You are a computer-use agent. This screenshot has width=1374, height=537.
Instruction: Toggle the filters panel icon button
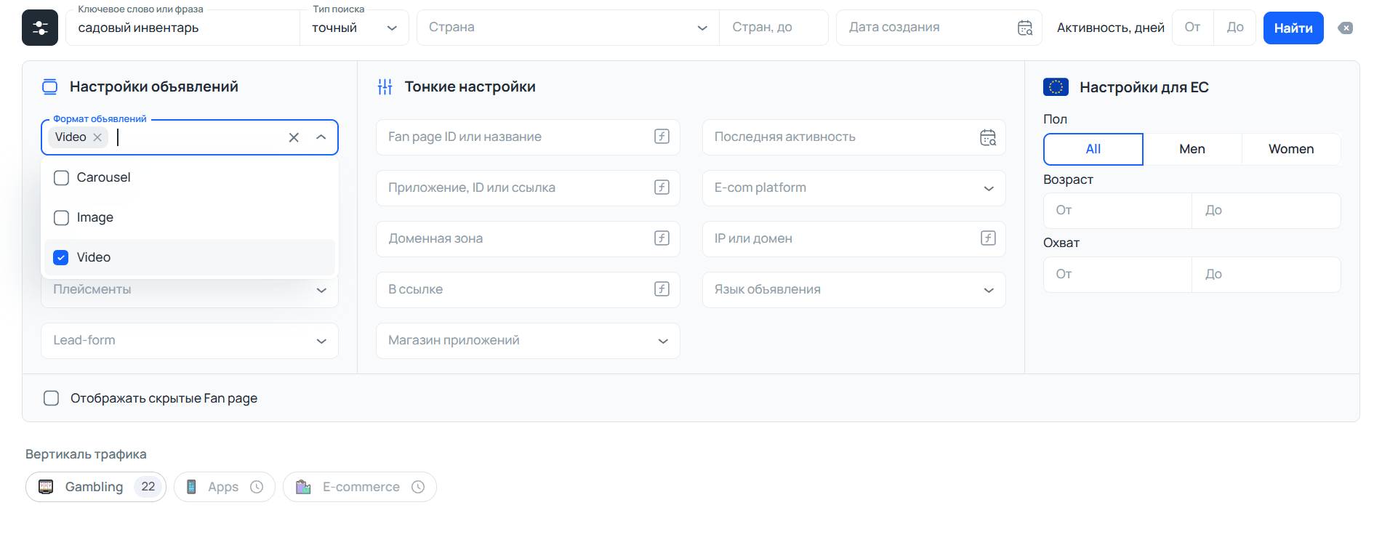(40, 28)
